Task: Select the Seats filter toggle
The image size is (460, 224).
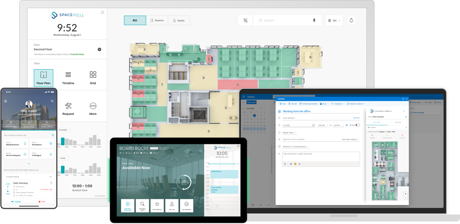Action: point(179,20)
